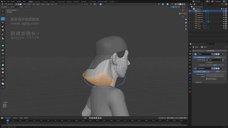
Task: Open the Edit Mode mode dropdown
Action: tap(10, 4)
